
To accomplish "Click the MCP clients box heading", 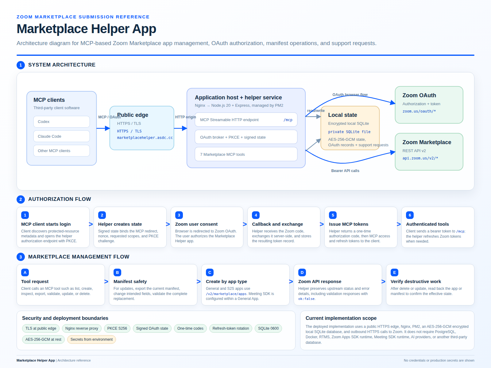I will click(49, 100).
